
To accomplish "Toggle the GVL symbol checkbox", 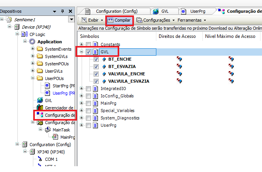I will pyautogui.click(x=89, y=52).
